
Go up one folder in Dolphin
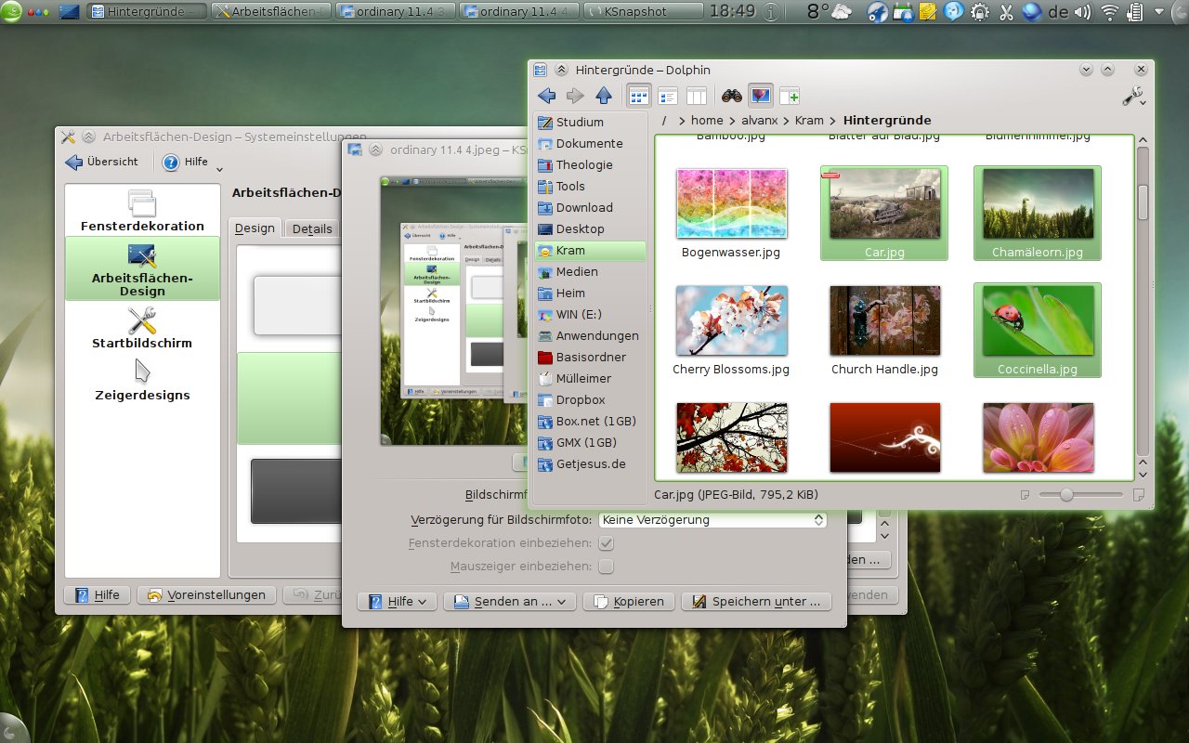604,96
